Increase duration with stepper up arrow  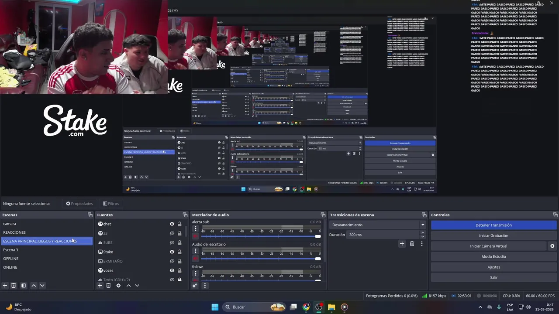pyautogui.click(x=422, y=233)
